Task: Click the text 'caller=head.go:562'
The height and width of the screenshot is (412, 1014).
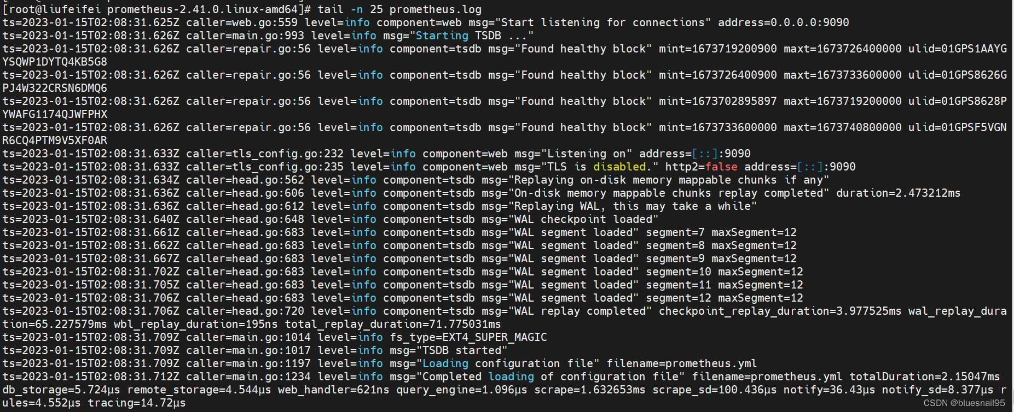Action: [x=245, y=180]
